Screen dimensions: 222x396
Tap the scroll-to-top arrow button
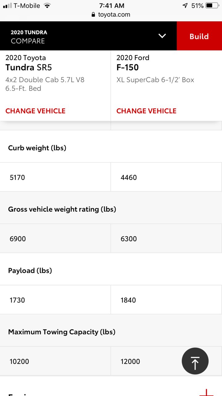[195, 361]
